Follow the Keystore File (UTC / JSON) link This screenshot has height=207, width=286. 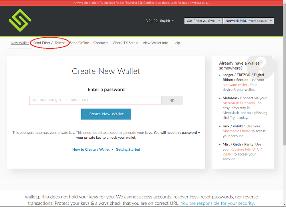tap(242, 151)
